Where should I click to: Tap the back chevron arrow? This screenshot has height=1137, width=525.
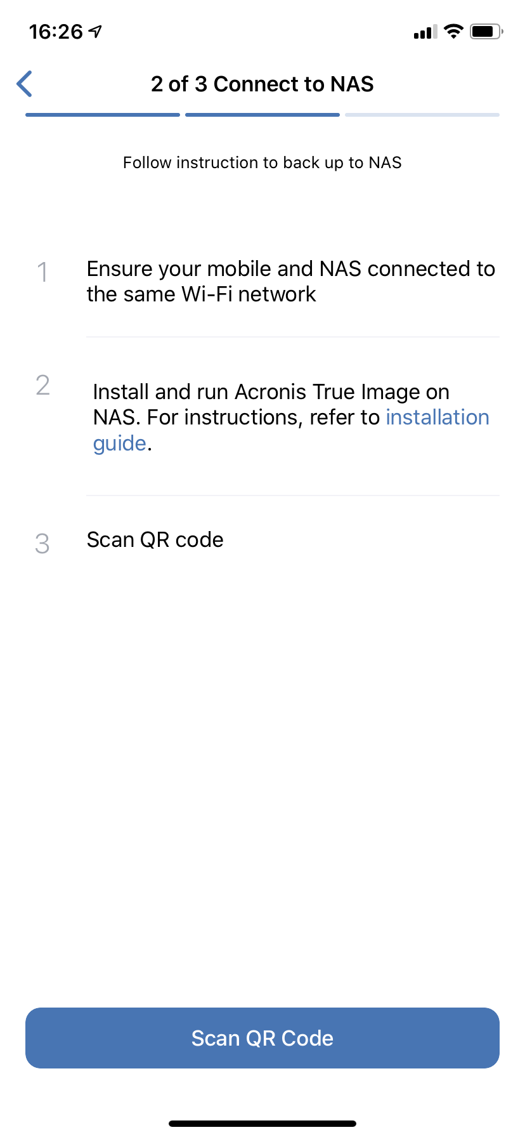[x=25, y=84]
